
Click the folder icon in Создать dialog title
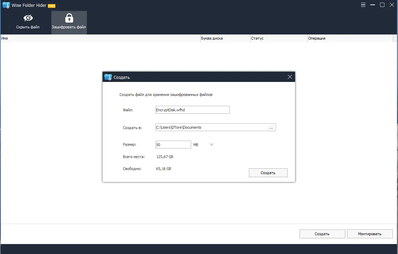108,77
